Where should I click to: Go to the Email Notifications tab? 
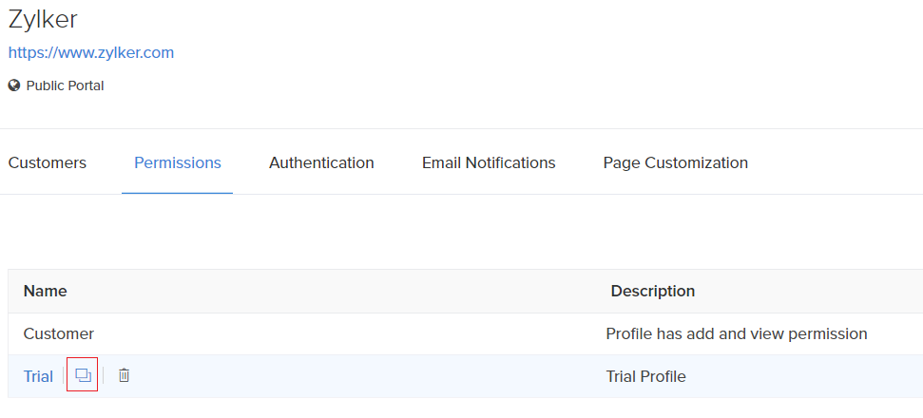[489, 162]
